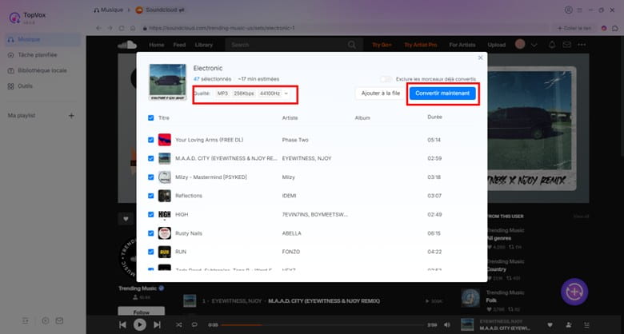Open the next-up queue icon in the player
Image resolution: width=624 pixels, height=334 pixels.
pyautogui.click(x=586, y=325)
